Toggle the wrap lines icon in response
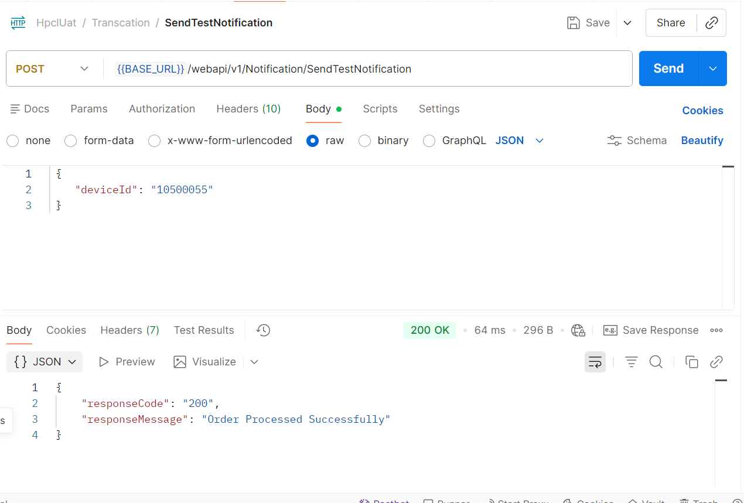This screenshot has width=744, height=503. 595,362
